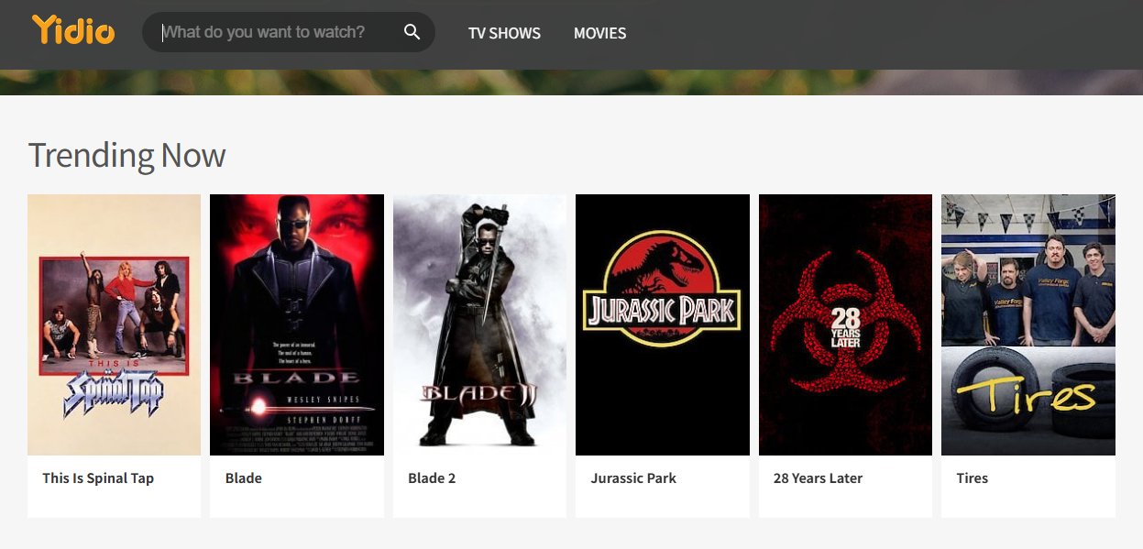Viewport: 1143px width, 549px height.
Task: Click the 'This Is Spinal Tap' title link
Action: (98, 478)
